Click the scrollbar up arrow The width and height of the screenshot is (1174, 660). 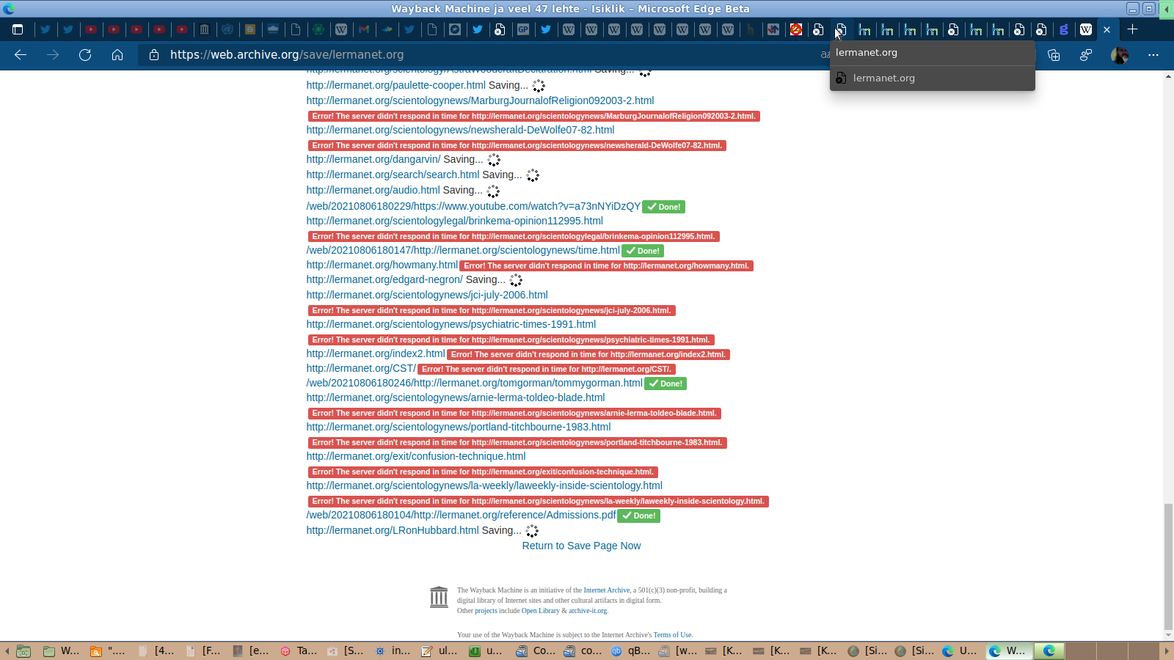[1168, 76]
